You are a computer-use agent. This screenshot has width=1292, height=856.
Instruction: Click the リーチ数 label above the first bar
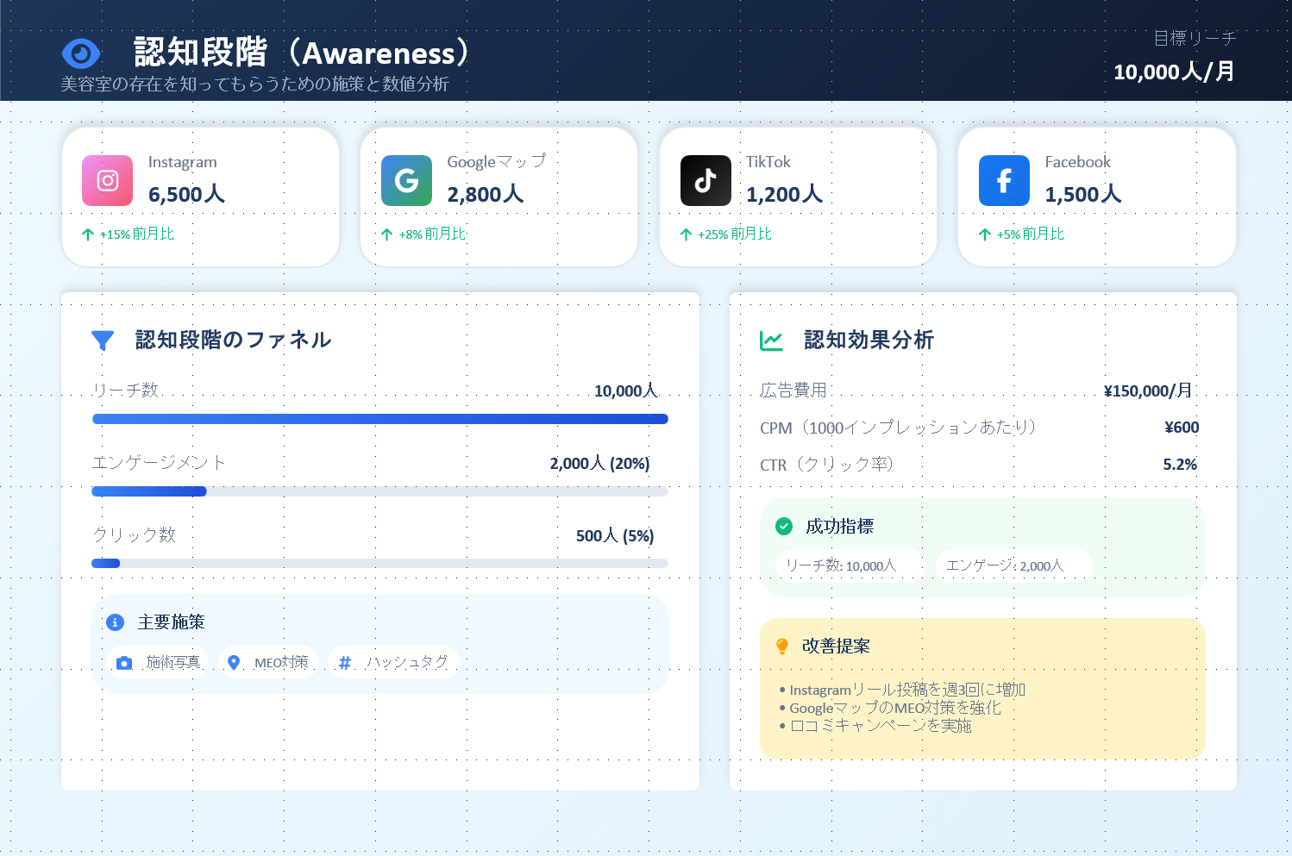coord(126,391)
